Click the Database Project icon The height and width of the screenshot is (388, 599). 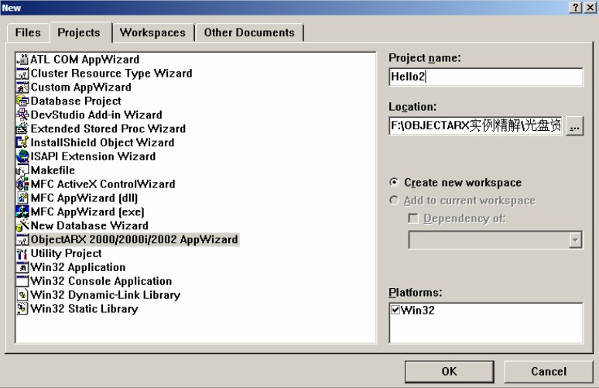click(x=22, y=101)
